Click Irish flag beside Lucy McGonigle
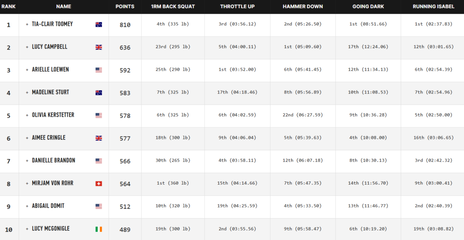The height and width of the screenshot is (240, 464). pos(98,229)
